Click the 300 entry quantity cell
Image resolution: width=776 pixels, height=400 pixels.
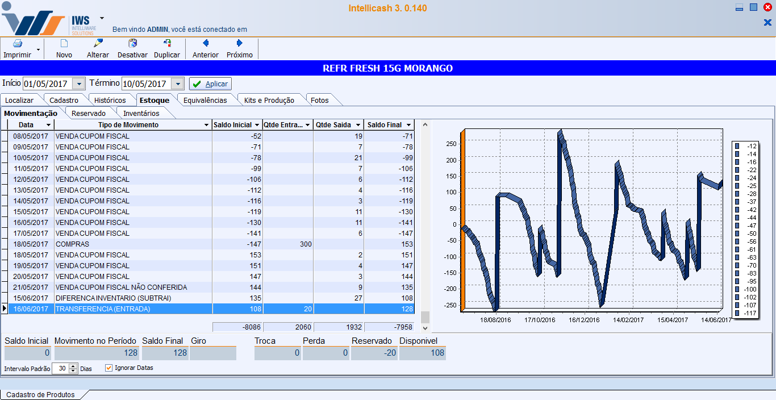tap(288, 244)
